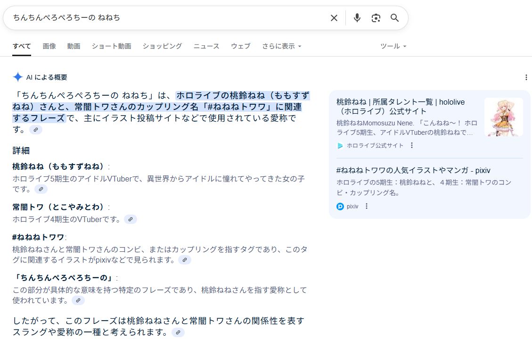The image size is (532, 339).
Task: Open the ショート動画 tab
Action: tap(111, 46)
